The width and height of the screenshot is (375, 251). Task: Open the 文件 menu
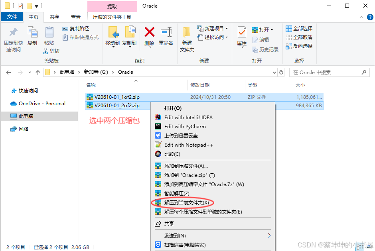(12, 17)
